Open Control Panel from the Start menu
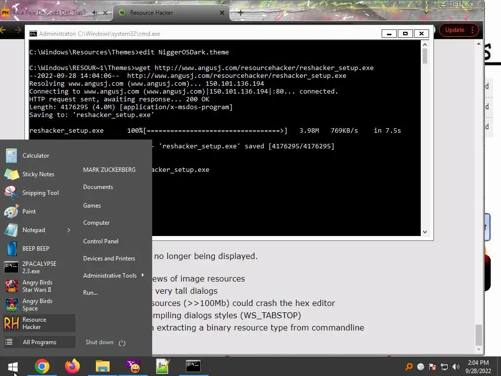 coord(101,241)
